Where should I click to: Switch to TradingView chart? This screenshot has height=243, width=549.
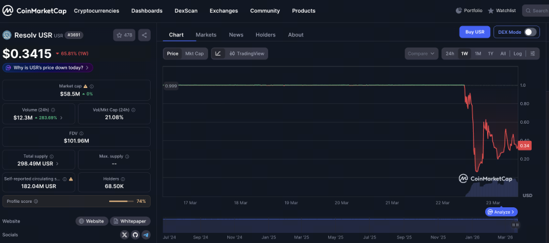[247, 54]
